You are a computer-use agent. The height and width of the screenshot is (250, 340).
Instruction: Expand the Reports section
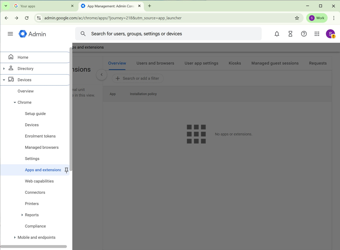click(22, 215)
